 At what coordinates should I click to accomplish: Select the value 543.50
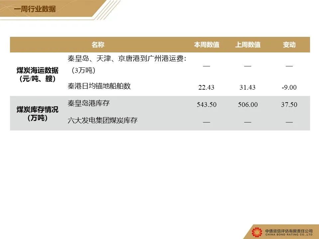coord(206,105)
